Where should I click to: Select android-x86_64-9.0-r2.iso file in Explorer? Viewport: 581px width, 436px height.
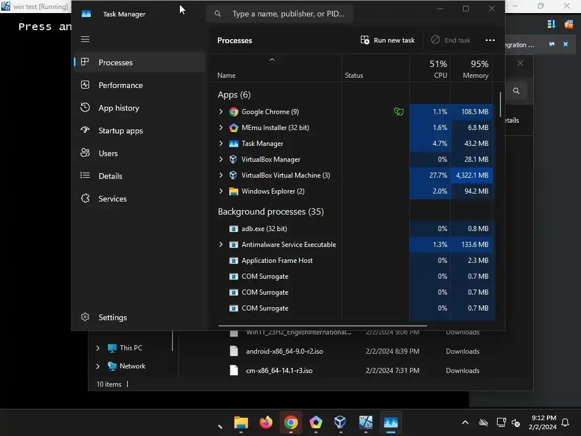pyautogui.click(x=284, y=351)
